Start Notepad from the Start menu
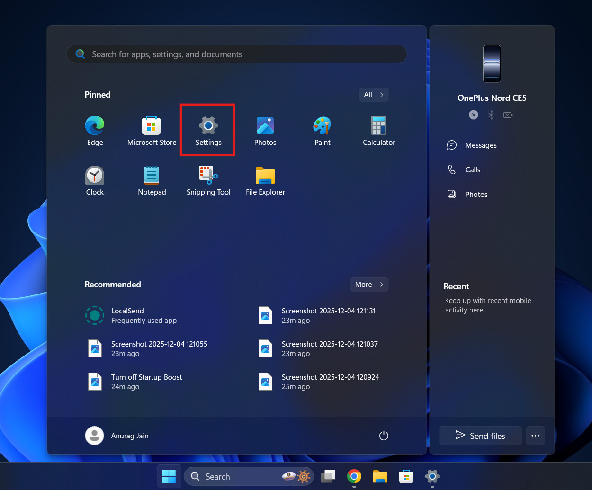 (152, 180)
